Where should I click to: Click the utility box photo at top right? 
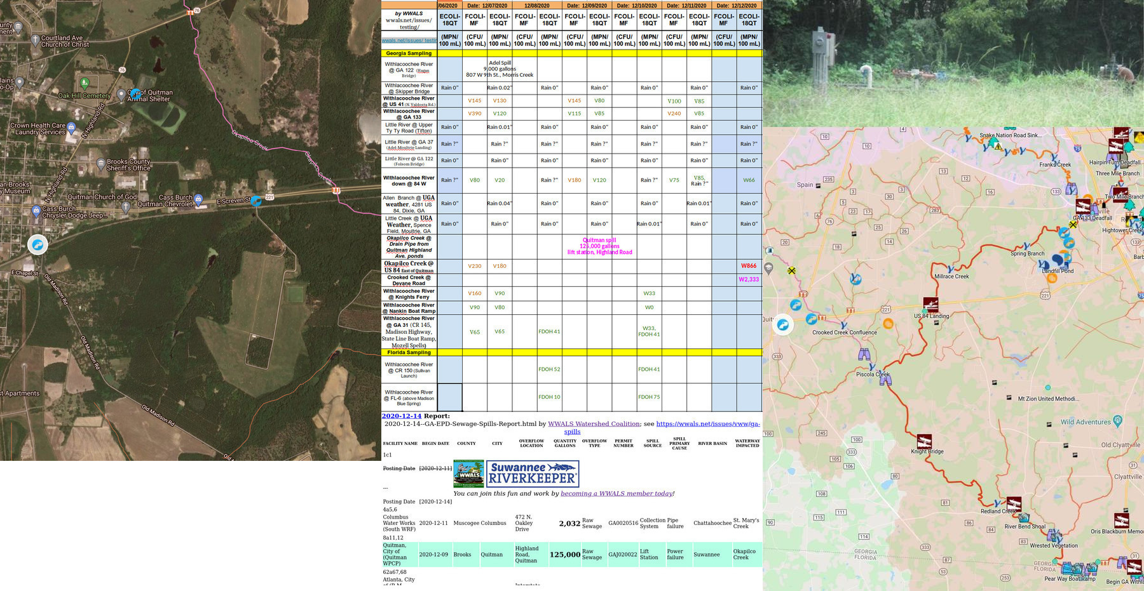coord(953,63)
